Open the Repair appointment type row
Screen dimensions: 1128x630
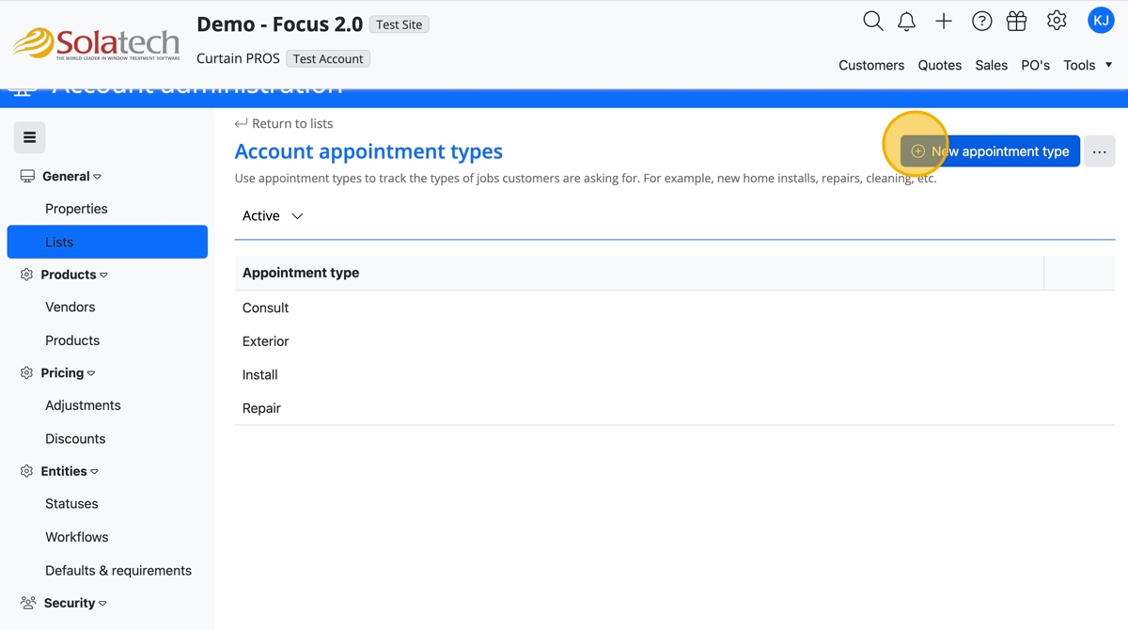[x=262, y=408]
